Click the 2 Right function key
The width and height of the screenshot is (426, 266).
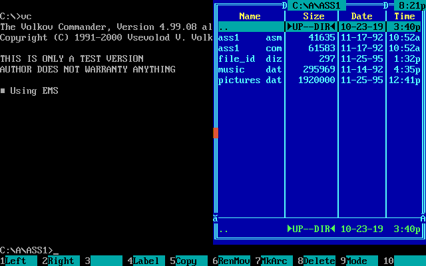click(x=61, y=261)
